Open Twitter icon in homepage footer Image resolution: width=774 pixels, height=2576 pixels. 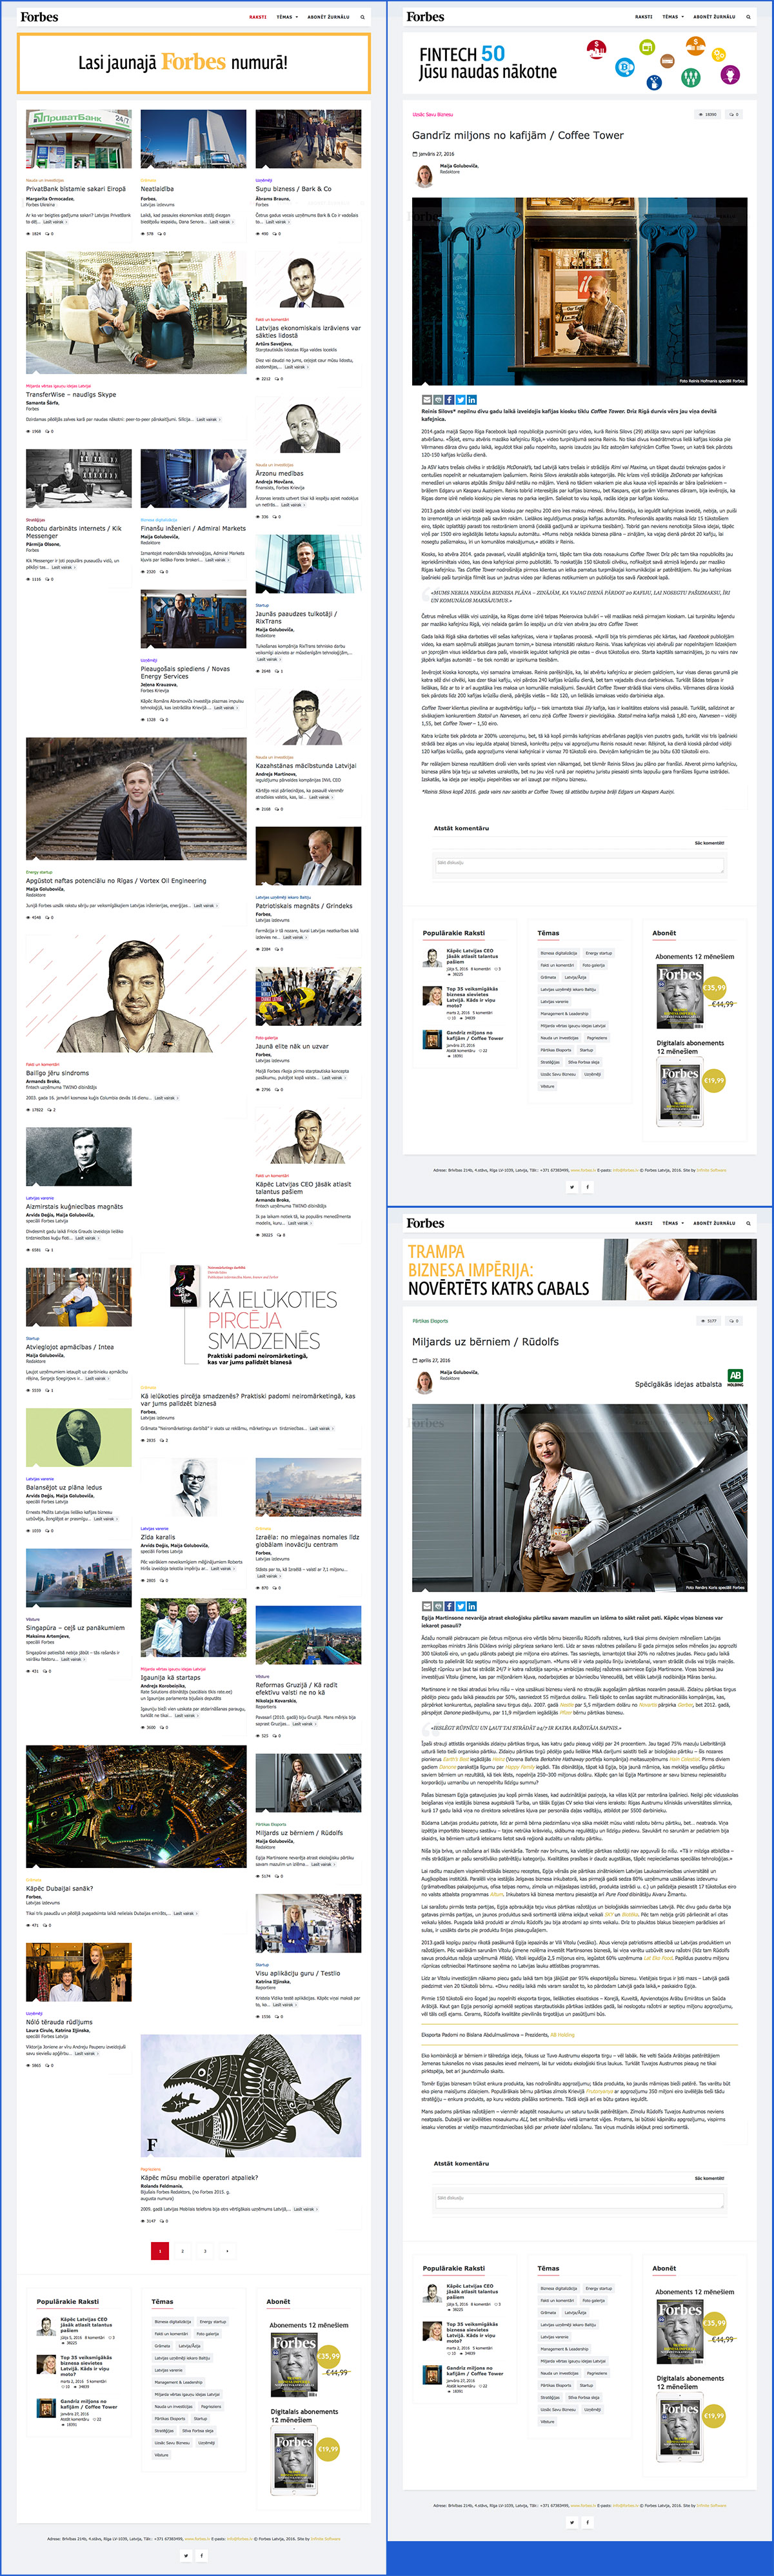coord(186,2555)
